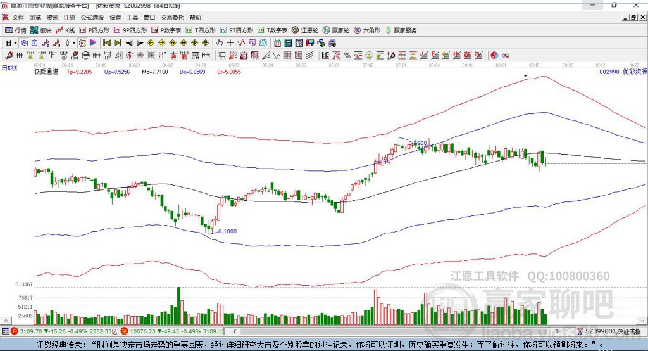
Task: Open the P数字表 tool
Action: click(x=166, y=30)
